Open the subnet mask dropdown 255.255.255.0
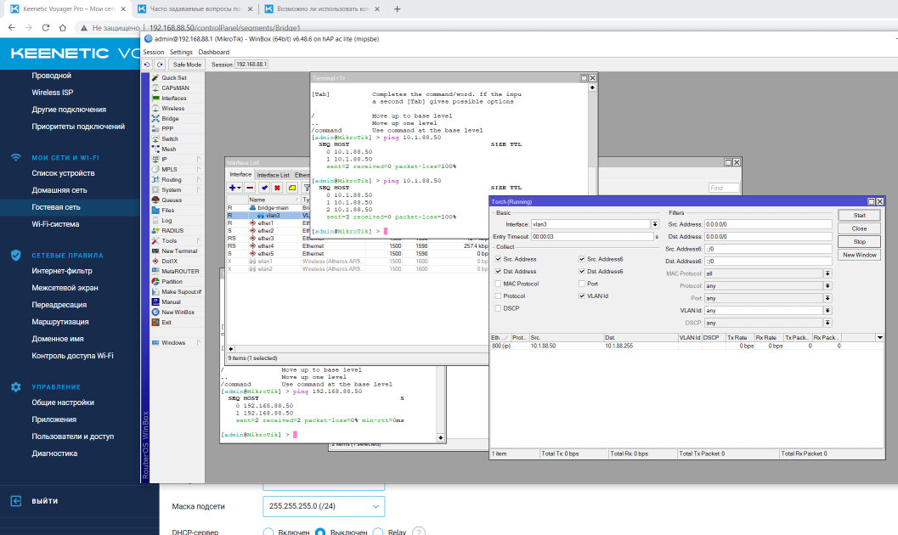Viewport: 898px width, 535px height. (x=324, y=506)
